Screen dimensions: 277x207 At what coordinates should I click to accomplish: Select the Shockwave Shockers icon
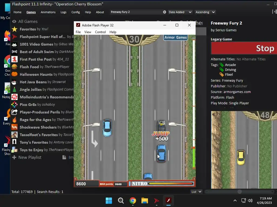tap(15, 127)
